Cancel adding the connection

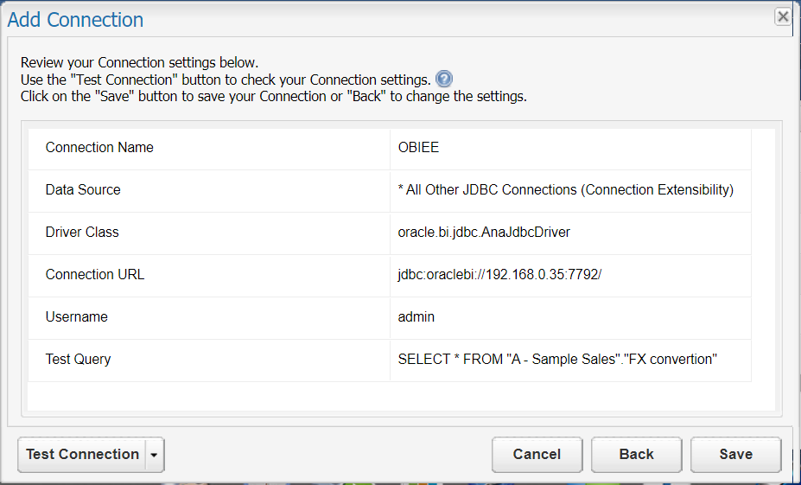tap(537, 455)
